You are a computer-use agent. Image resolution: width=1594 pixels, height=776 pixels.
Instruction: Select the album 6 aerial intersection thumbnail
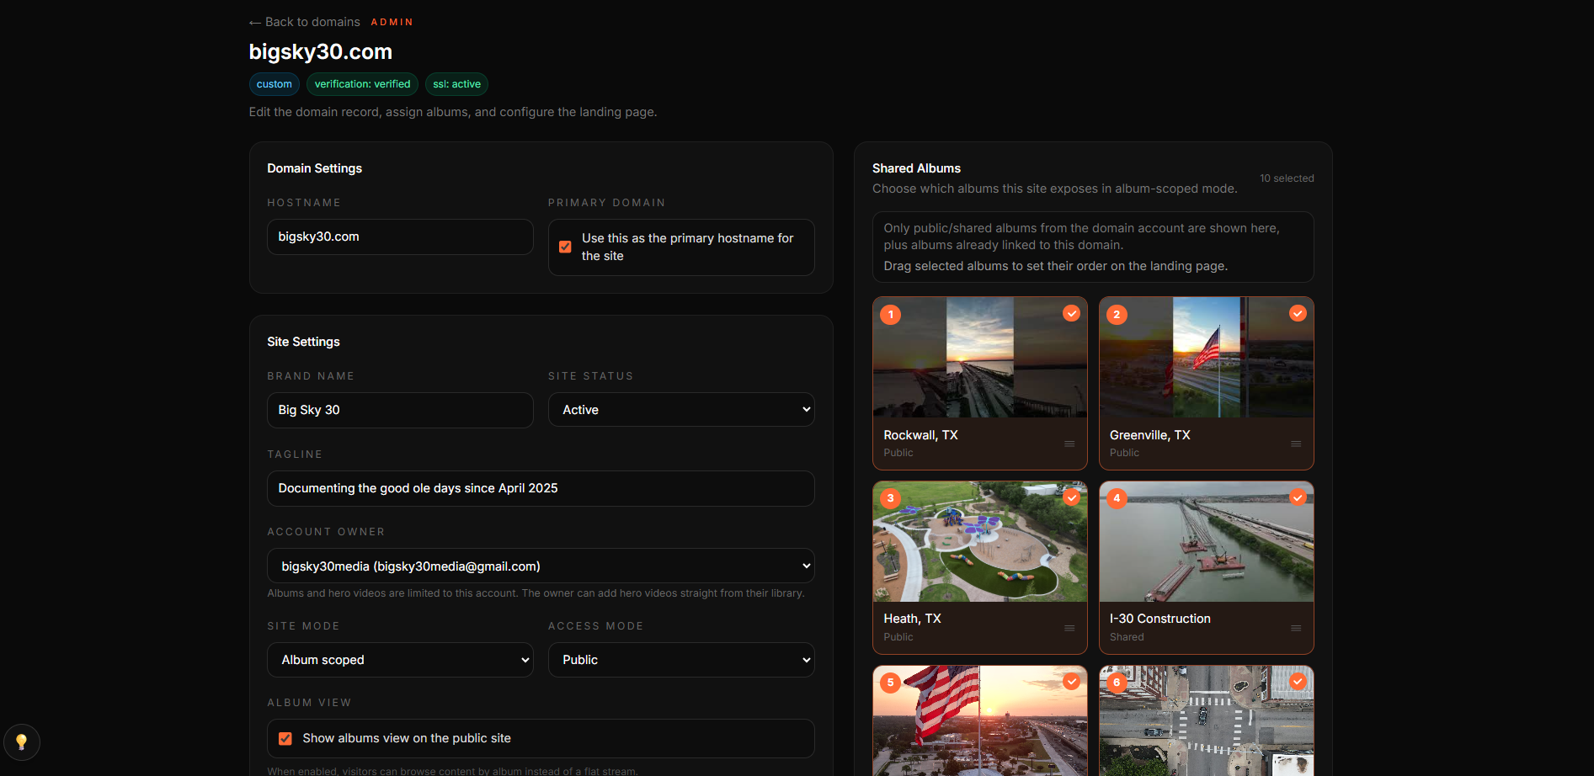tap(1207, 721)
